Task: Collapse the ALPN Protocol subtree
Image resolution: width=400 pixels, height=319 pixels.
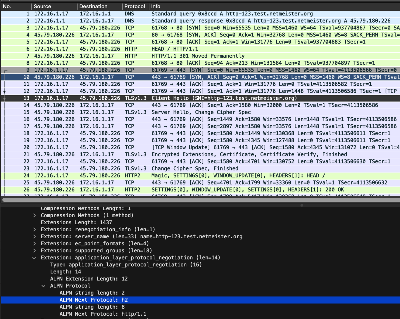Action: 43,286
